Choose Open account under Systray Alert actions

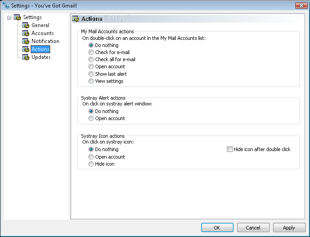pyautogui.click(x=91, y=118)
